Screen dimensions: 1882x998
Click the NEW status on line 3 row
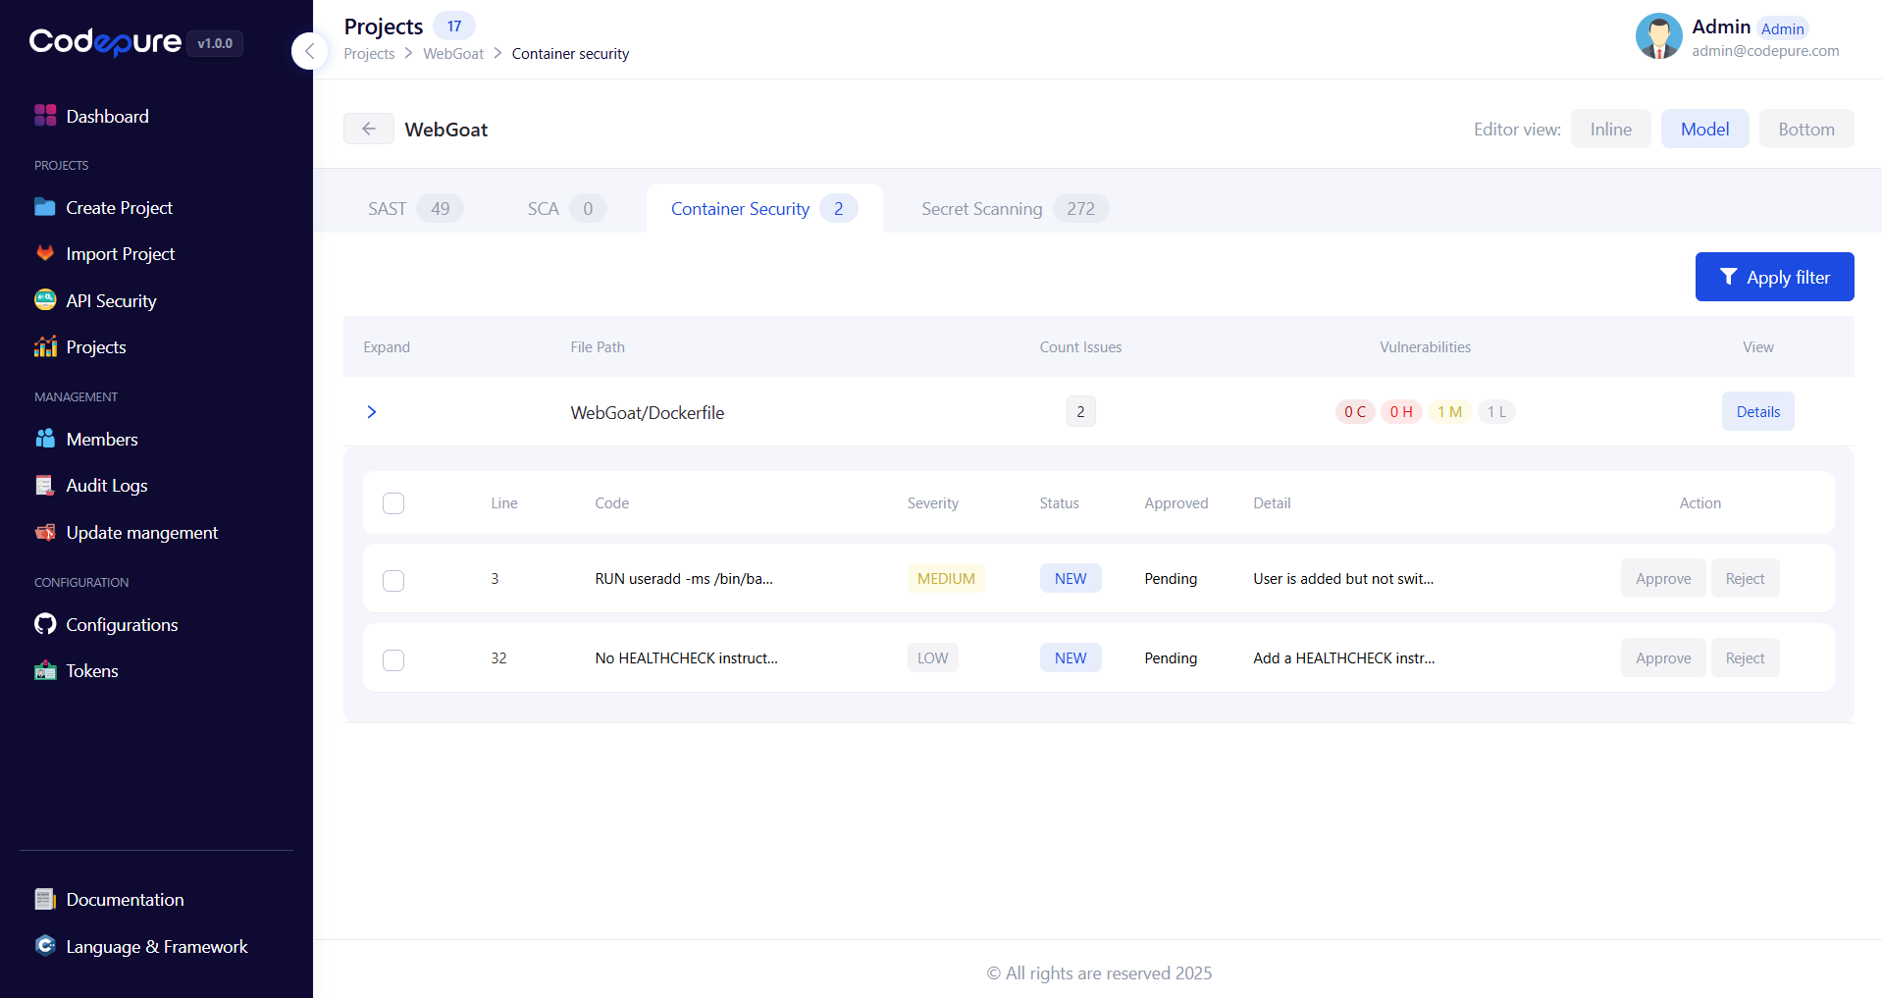[x=1070, y=578]
